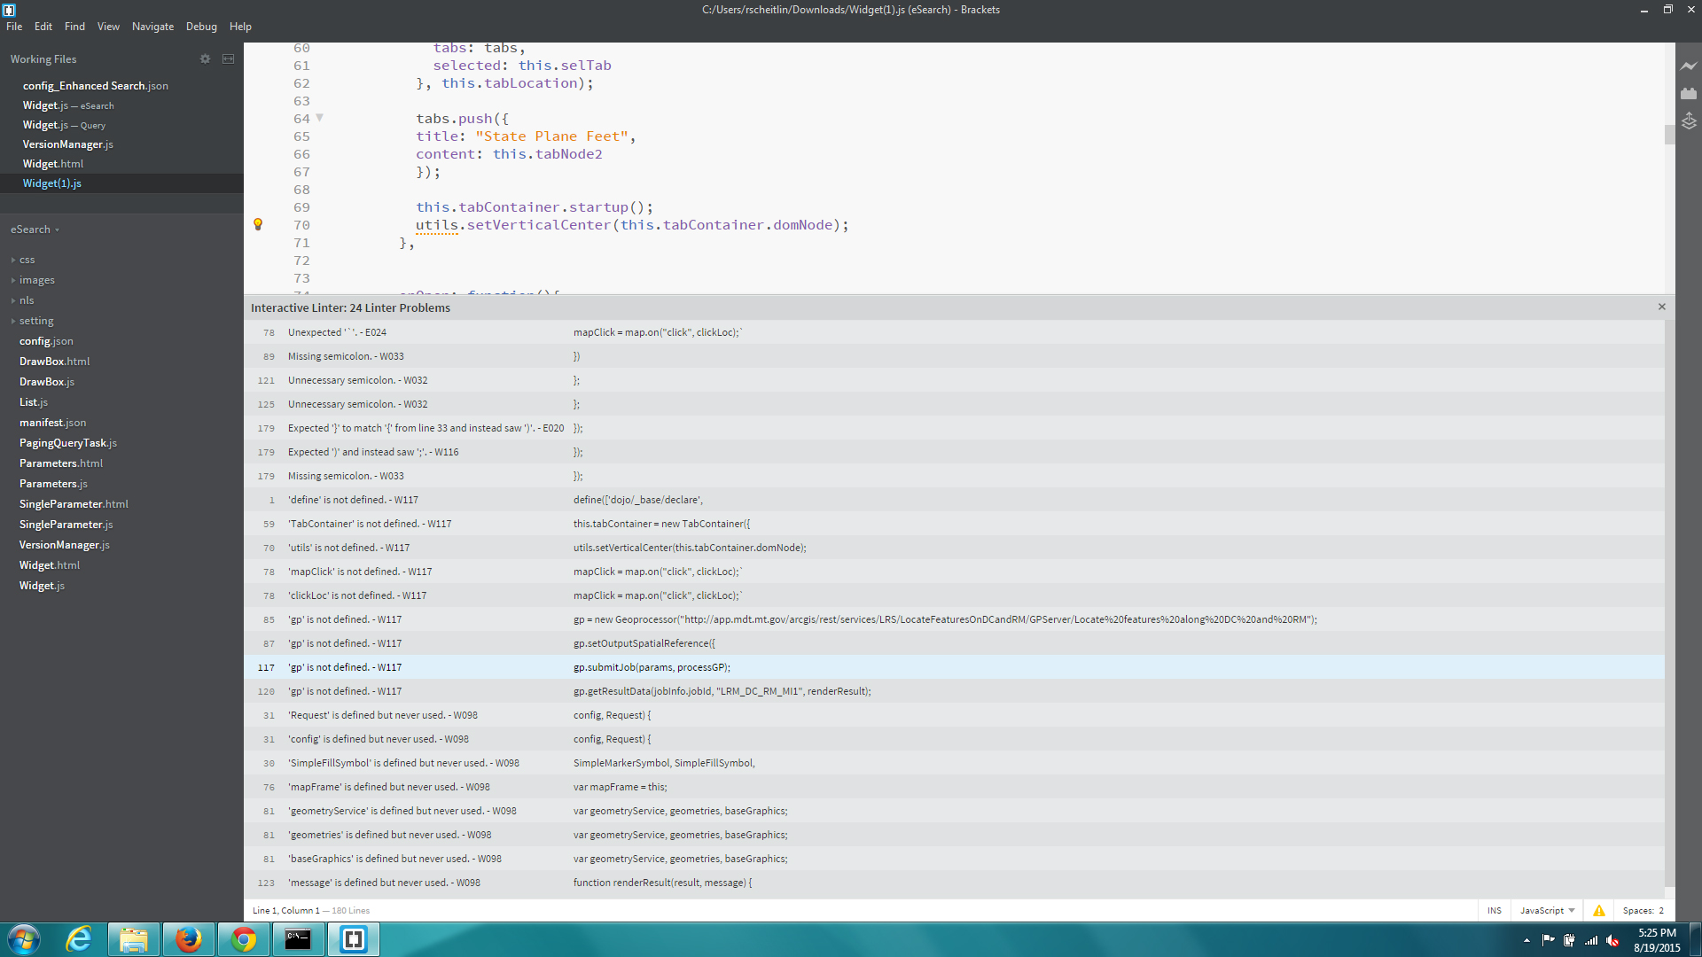Open the Find menu
The image size is (1702, 957).
(74, 27)
